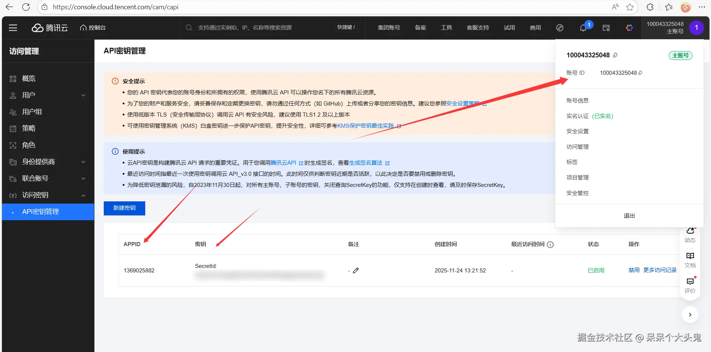This screenshot has width=711, height=352.
Task: Expand the 联合账号 sidebar section
Action: [48, 178]
